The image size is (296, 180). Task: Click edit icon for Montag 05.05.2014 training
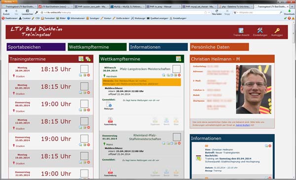tap(85, 92)
